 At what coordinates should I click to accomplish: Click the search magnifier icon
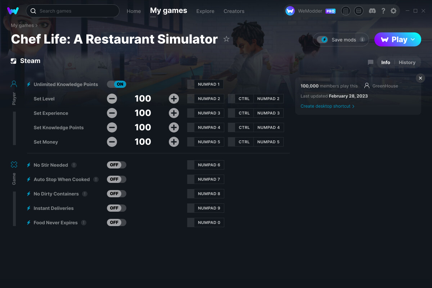(x=33, y=11)
